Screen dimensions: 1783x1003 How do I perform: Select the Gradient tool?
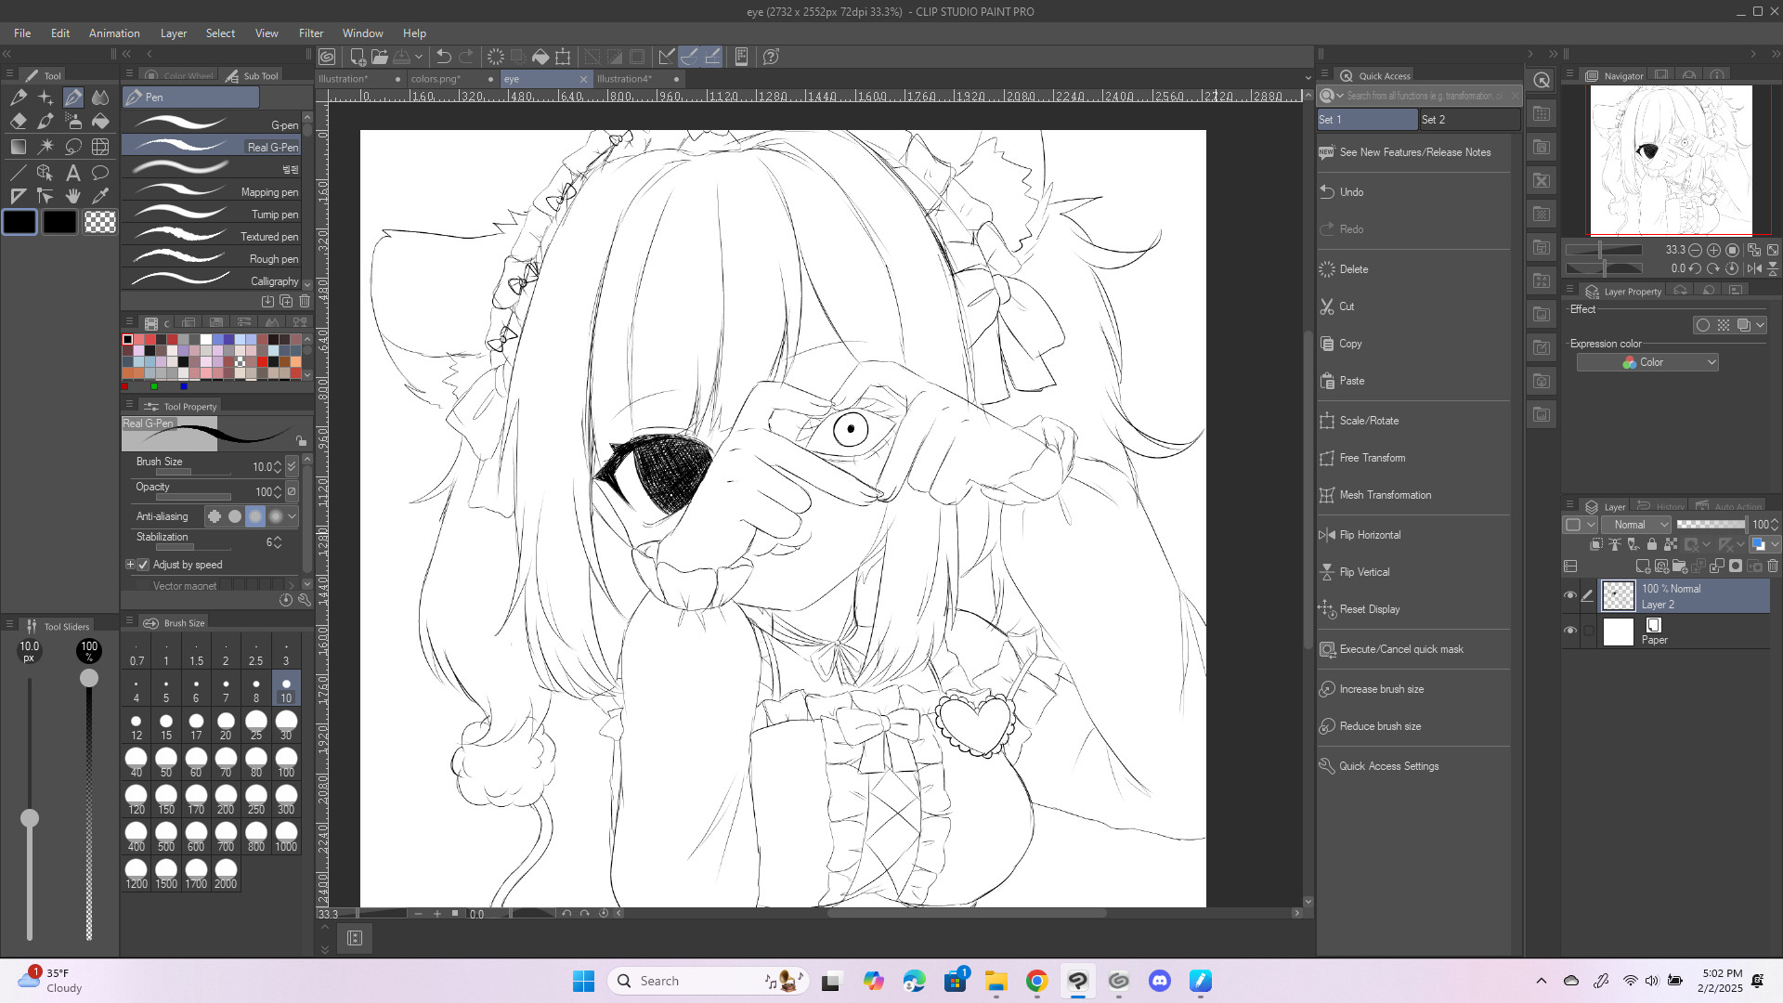tap(18, 146)
